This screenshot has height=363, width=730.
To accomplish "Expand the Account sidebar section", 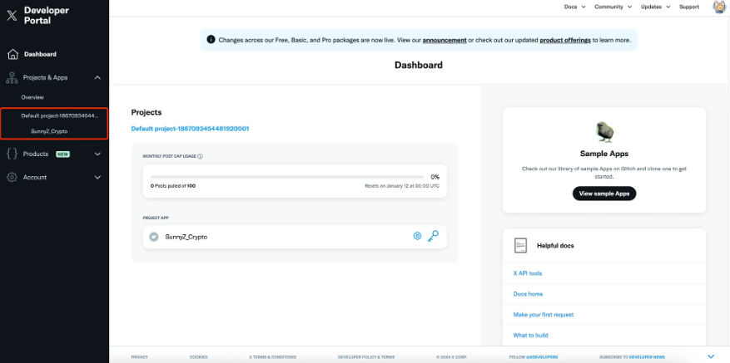I will coord(97,177).
